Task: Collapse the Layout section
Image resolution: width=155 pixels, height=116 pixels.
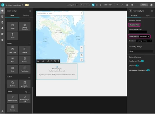Action: [29, 44]
